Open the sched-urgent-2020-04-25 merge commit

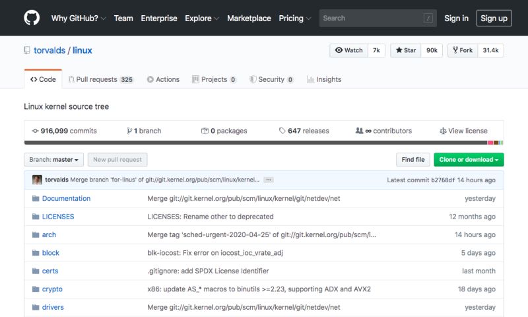tap(261, 235)
